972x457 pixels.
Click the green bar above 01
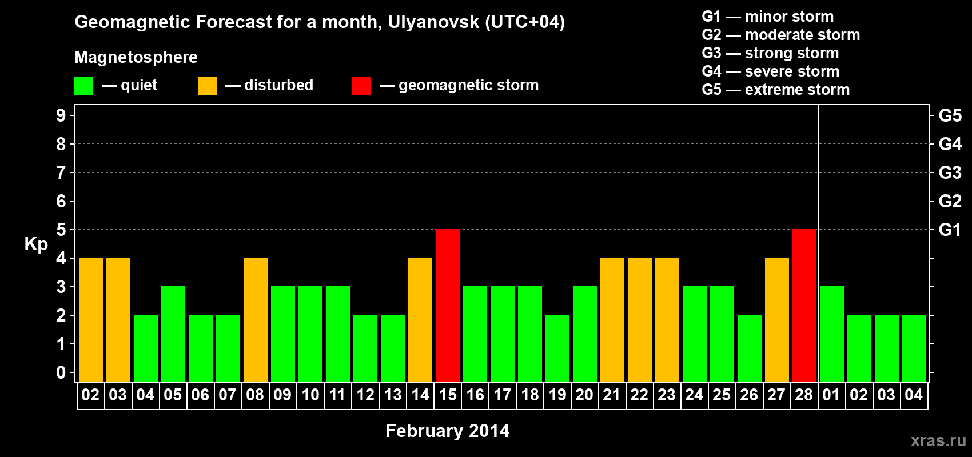pyautogui.click(x=832, y=334)
